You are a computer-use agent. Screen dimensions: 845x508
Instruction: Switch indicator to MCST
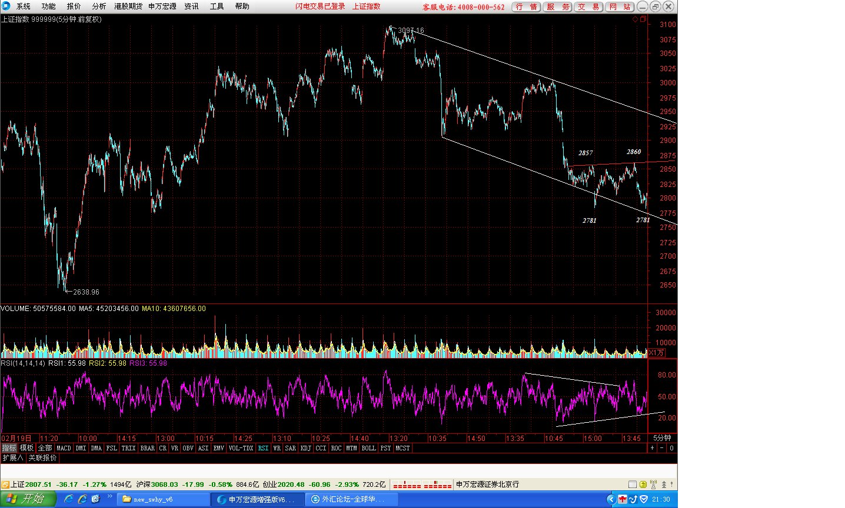pyautogui.click(x=403, y=448)
